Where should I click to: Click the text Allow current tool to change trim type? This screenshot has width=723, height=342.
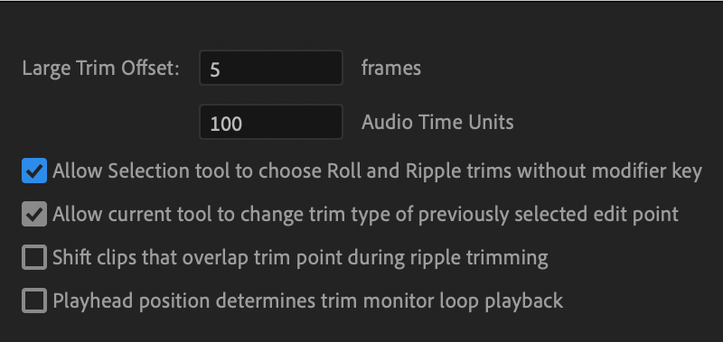click(220, 215)
